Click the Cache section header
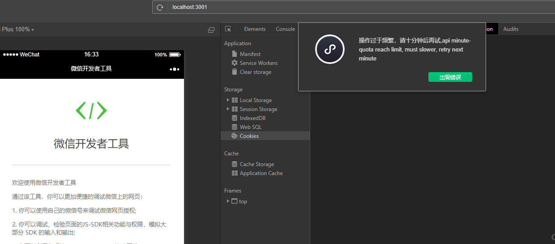Screen dimensions: 555x244 [x=231, y=154]
